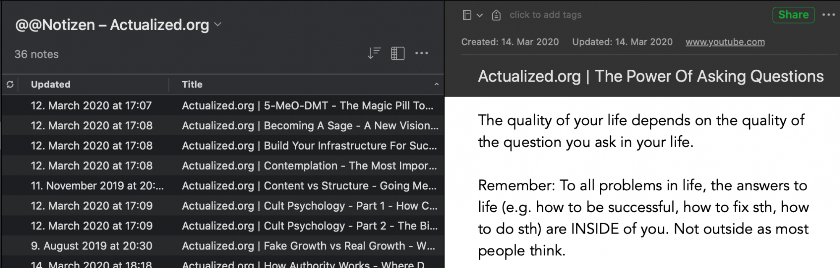Click the paragraph starting 'Remember: To all problems'
This screenshot has height=268, width=840.
(643, 218)
